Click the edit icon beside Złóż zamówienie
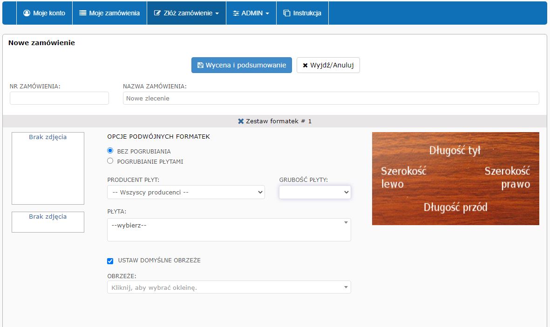550x327 pixels. click(x=157, y=13)
